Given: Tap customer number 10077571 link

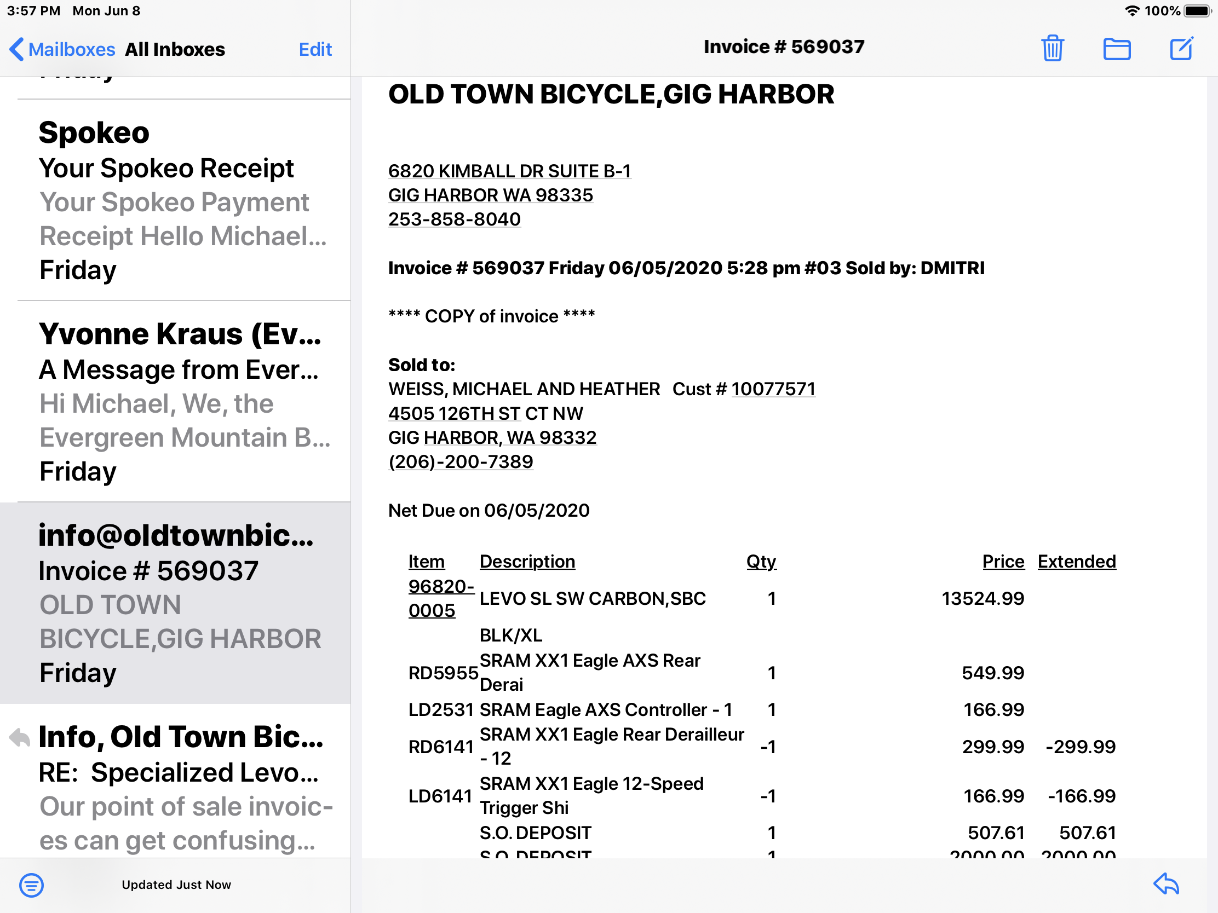Looking at the screenshot, I should pos(773,389).
